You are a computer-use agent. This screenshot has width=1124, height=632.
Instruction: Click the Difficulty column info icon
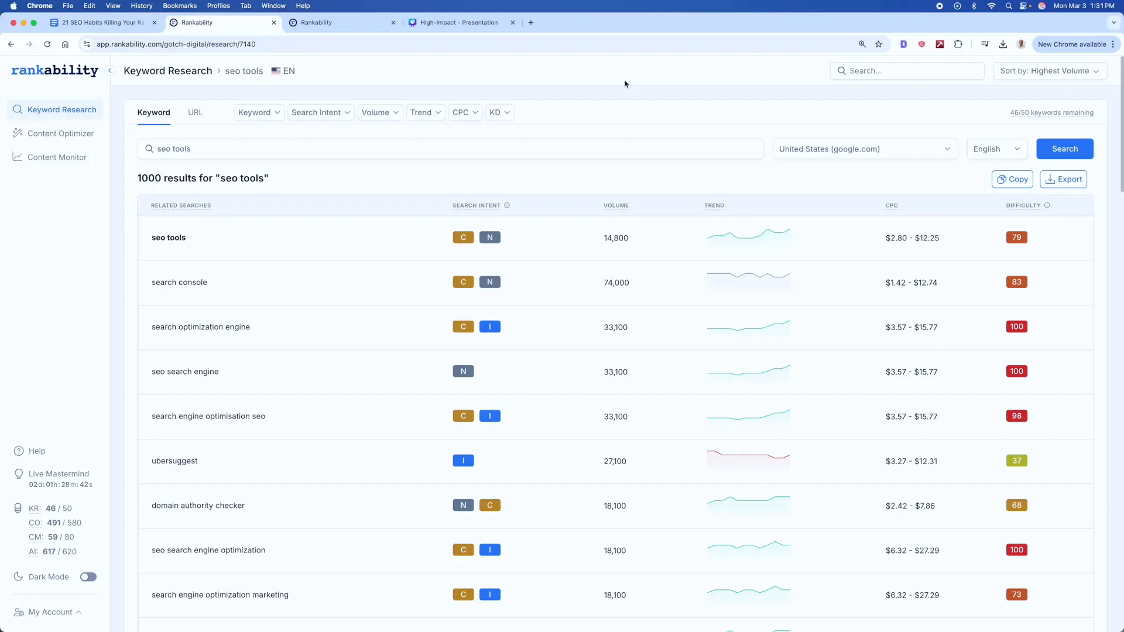tap(1047, 205)
